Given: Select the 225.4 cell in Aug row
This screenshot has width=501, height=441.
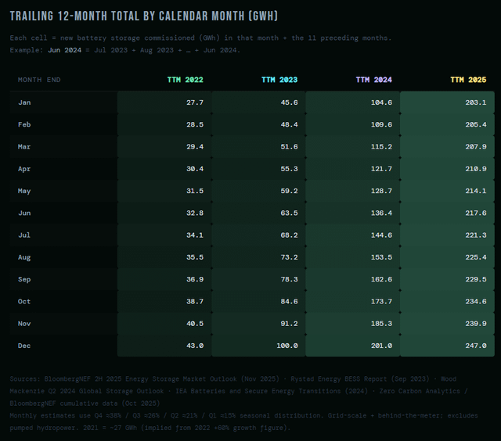Looking at the screenshot, I should tap(474, 256).
